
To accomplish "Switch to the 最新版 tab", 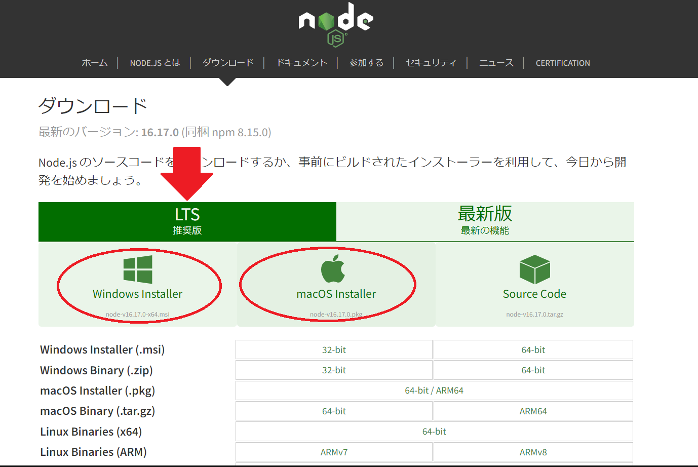I will coord(485,222).
